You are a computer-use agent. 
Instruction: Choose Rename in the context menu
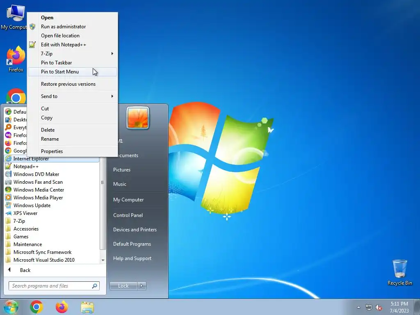[72, 139]
